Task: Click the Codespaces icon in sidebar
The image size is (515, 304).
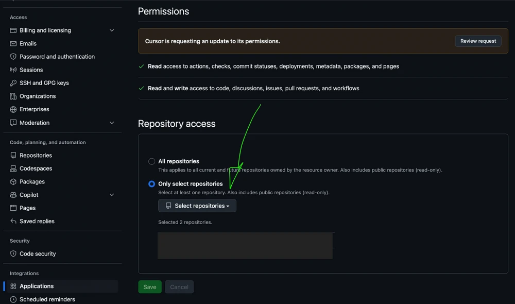Action: (13, 168)
